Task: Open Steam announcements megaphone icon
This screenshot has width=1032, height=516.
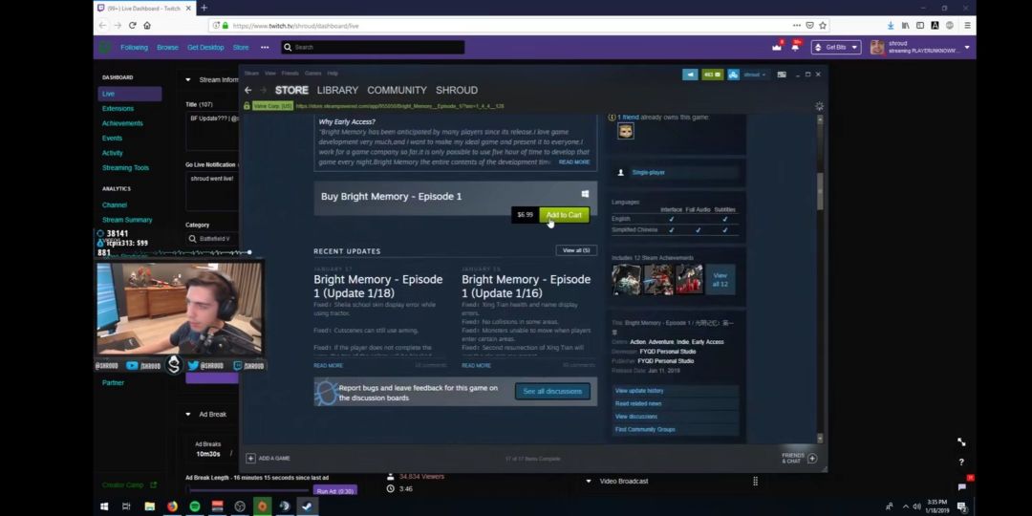Action: point(690,75)
